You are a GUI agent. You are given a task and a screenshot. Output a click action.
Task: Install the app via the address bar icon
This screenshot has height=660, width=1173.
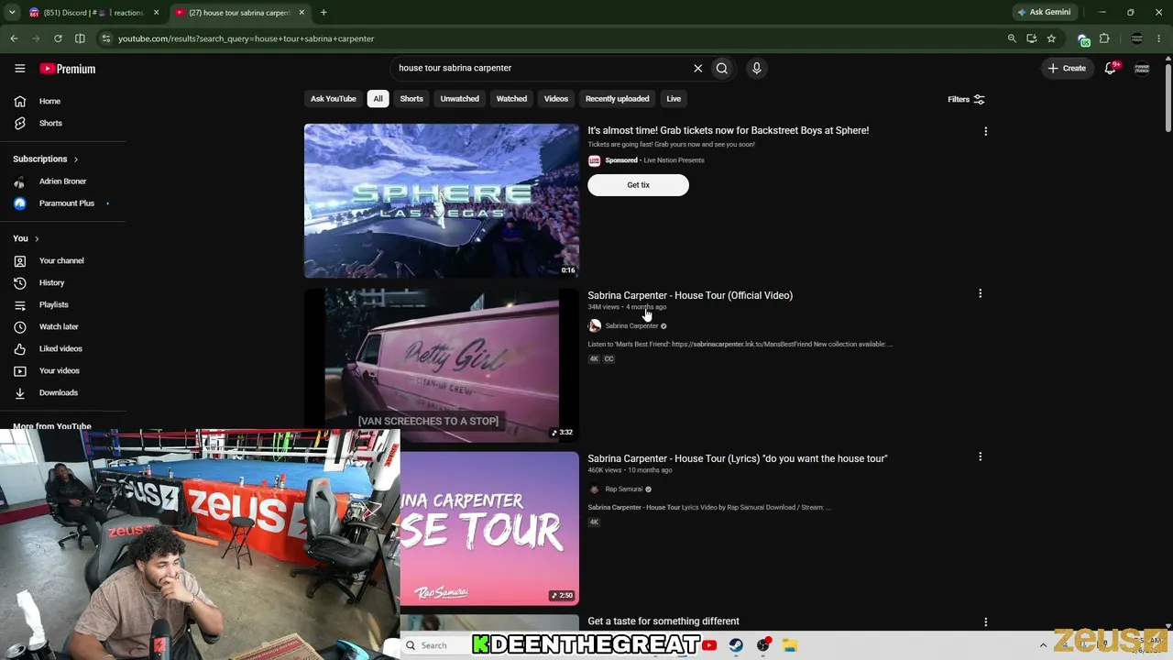[1032, 38]
